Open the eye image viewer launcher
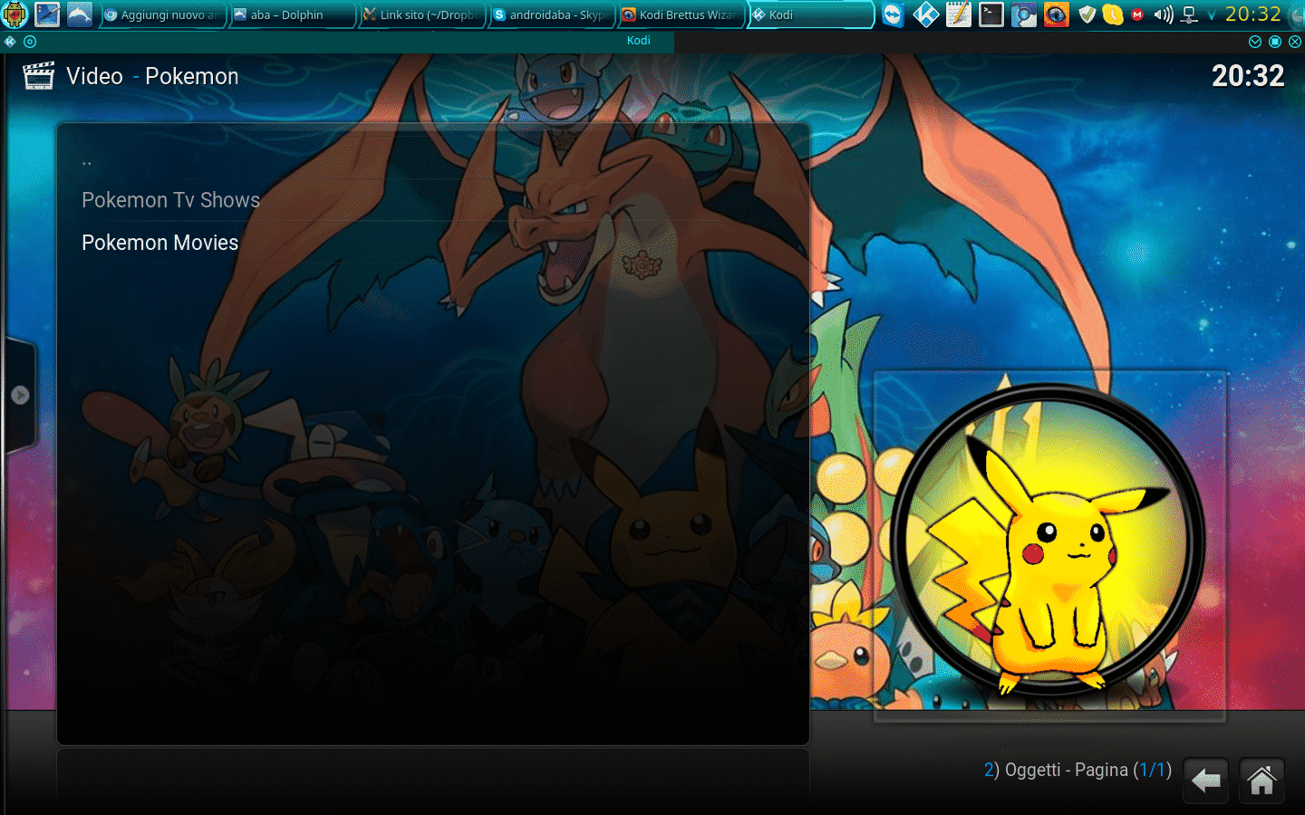Screen dimensions: 1305x815 (1057, 14)
